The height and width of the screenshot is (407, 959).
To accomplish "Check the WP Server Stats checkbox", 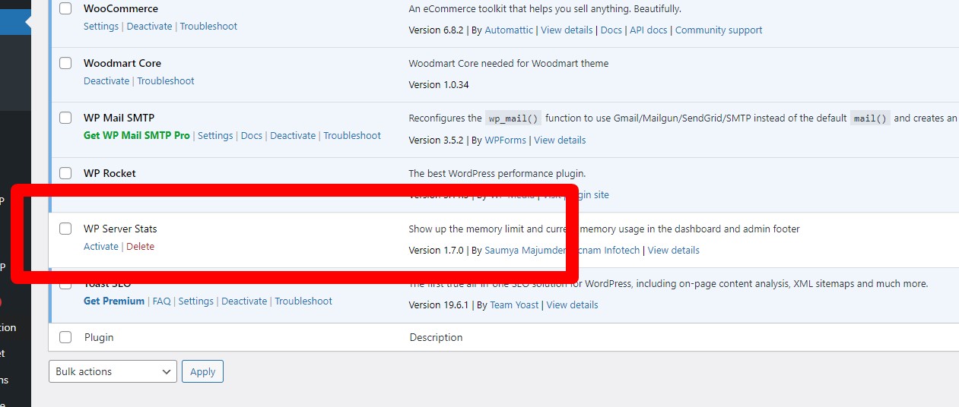I will (x=65, y=229).
